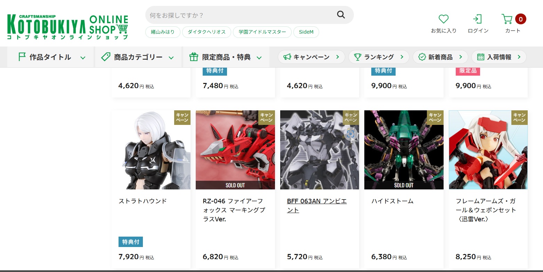This screenshot has width=543, height=272.
Task: Click the 特典付 badge above 7,480円
Action: pyautogui.click(x=215, y=71)
